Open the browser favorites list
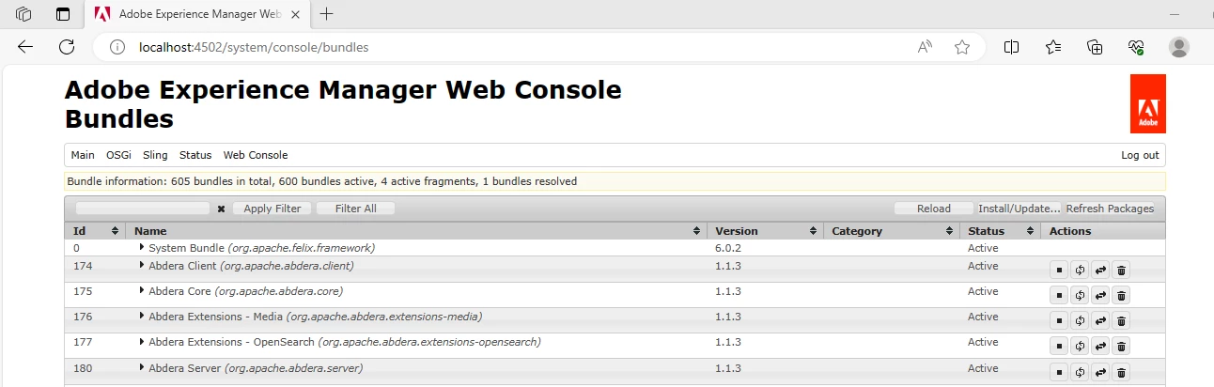 [x=1053, y=47]
